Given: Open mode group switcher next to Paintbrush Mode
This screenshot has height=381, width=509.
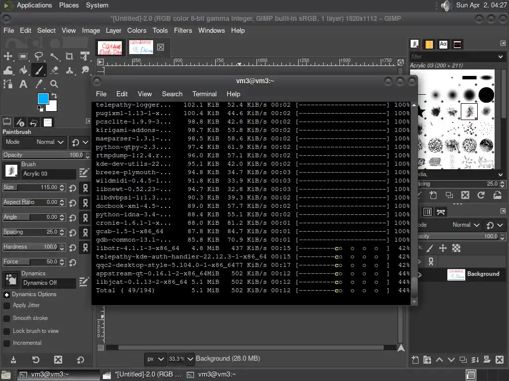Looking at the screenshot, I should tap(80, 142).
